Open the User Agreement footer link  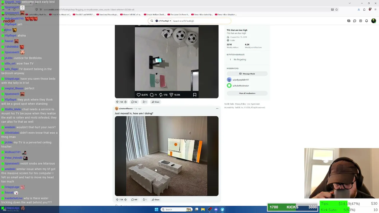pyautogui.click(x=253, y=104)
